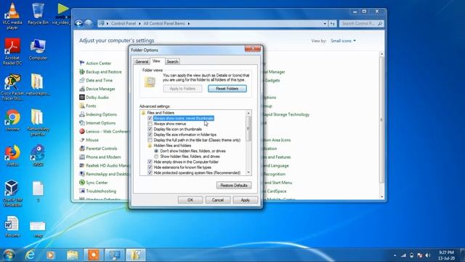Refresh the Control Panel address bar
The height and width of the screenshot is (262, 465).
333,23
